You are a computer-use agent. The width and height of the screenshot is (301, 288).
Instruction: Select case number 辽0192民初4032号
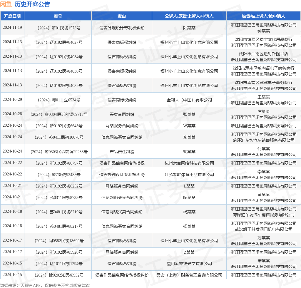point(59,86)
